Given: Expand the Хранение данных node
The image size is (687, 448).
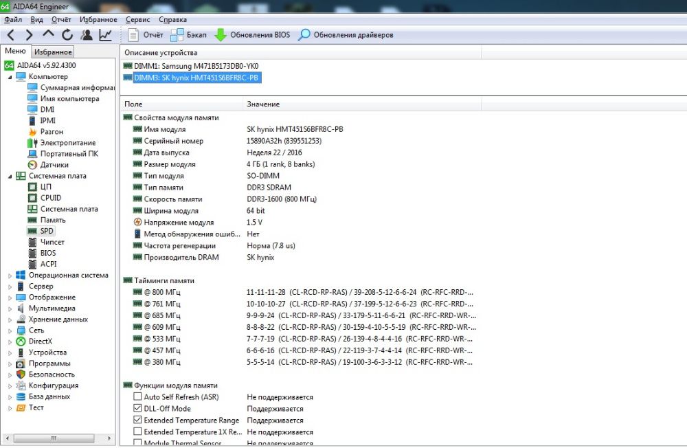Looking at the screenshot, I should pyautogui.click(x=10, y=320).
